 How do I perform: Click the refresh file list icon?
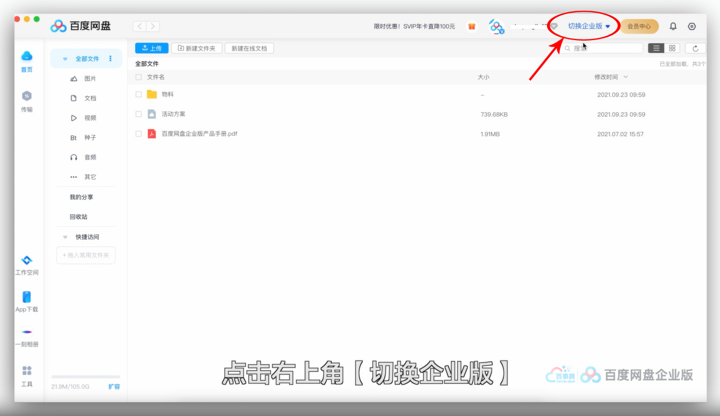click(695, 48)
